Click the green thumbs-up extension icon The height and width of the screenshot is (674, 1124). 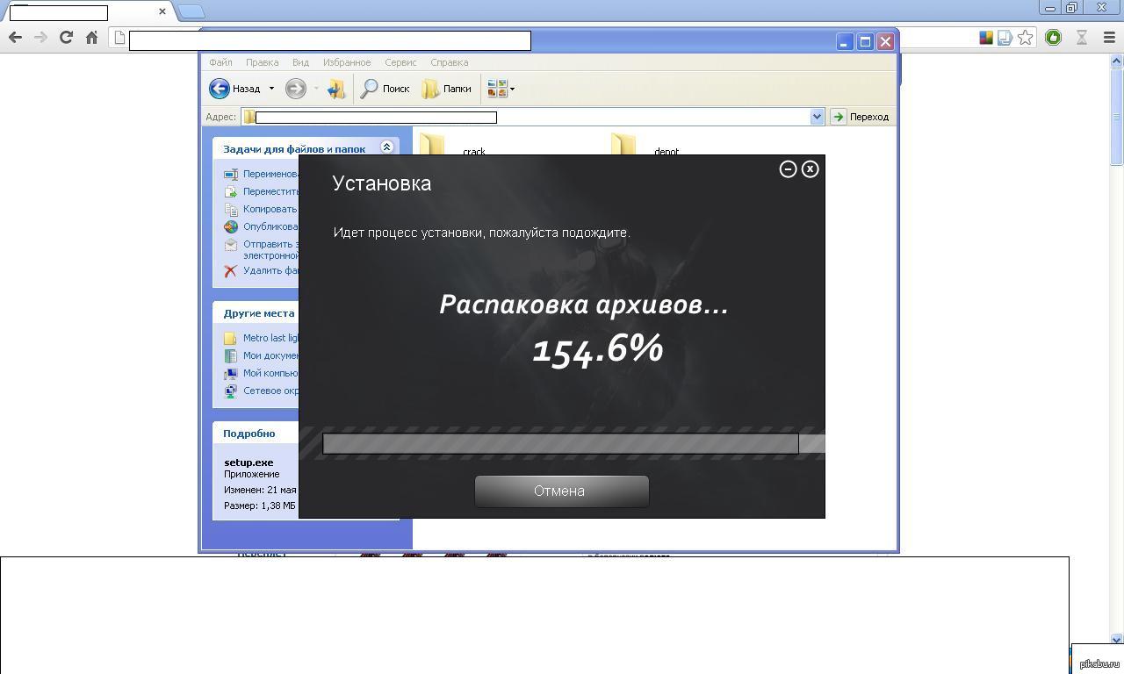coord(1053,37)
